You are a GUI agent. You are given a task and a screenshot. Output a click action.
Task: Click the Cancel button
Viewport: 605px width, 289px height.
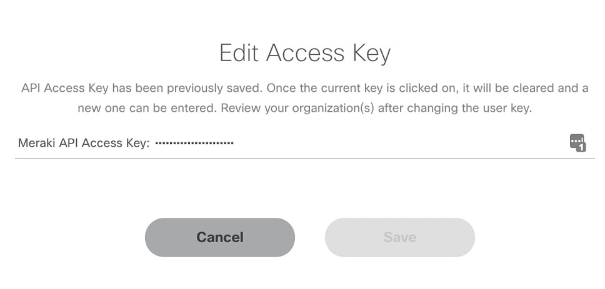click(x=220, y=237)
